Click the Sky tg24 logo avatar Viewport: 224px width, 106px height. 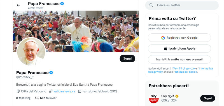coord(154,98)
